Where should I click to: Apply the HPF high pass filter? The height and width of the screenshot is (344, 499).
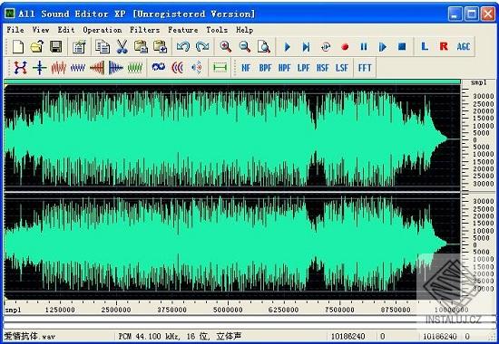[284, 68]
